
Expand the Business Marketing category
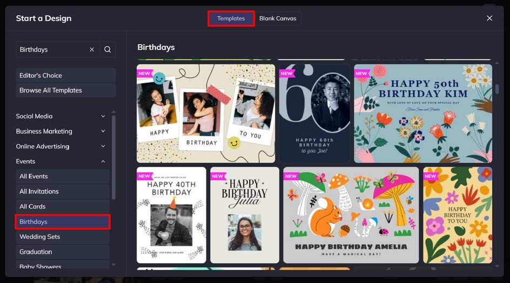(61, 131)
